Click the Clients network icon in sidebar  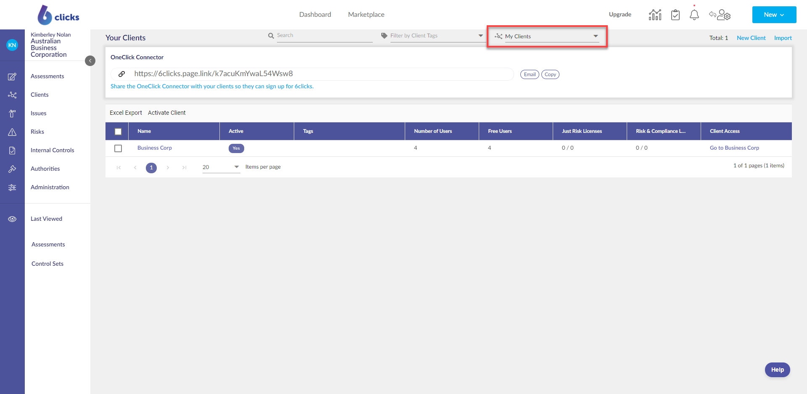[12, 95]
